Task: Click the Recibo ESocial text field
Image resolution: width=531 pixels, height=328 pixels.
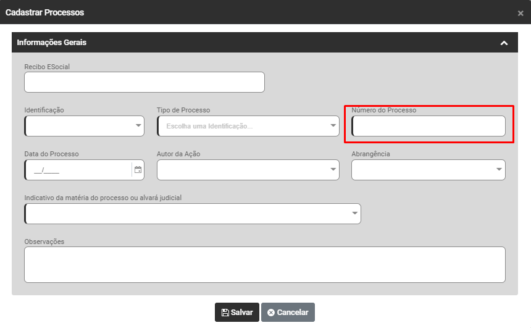Action: [144, 82]
